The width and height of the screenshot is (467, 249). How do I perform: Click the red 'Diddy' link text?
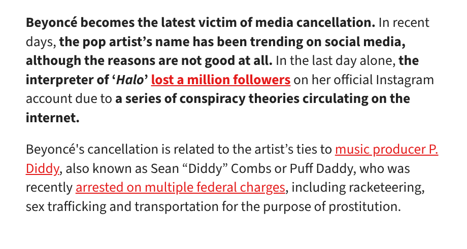43,169
